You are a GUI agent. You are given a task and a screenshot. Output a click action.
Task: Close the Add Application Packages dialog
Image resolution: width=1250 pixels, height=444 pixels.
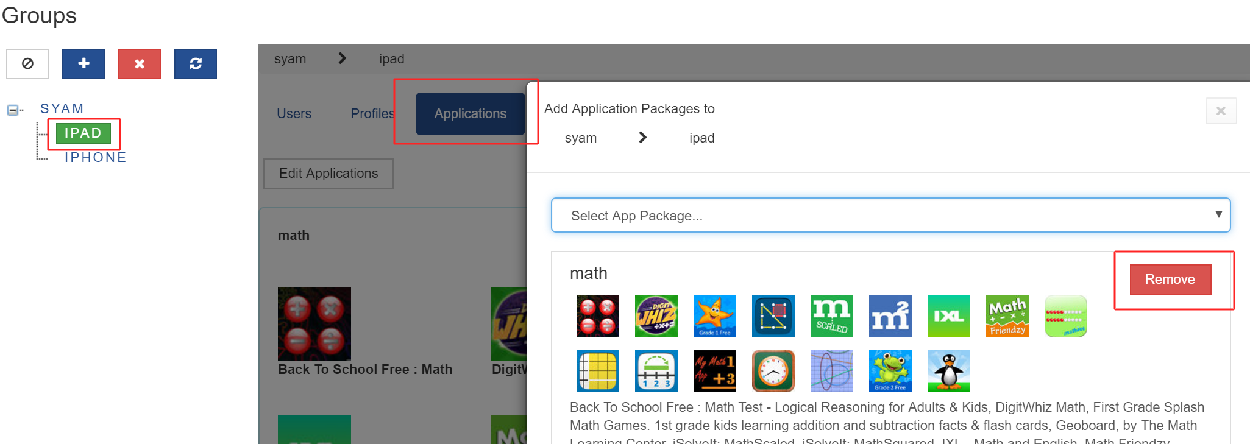click(x=1221, y=111)
